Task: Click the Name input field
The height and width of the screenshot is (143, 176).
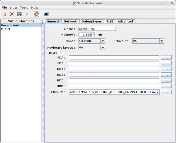Action: (97, 29)
